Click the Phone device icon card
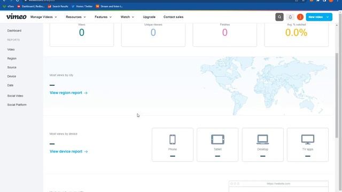 (x=173, y=145)
